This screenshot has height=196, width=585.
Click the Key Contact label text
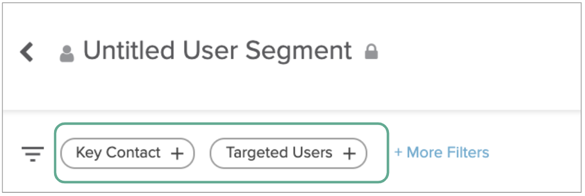click(118, 153)
